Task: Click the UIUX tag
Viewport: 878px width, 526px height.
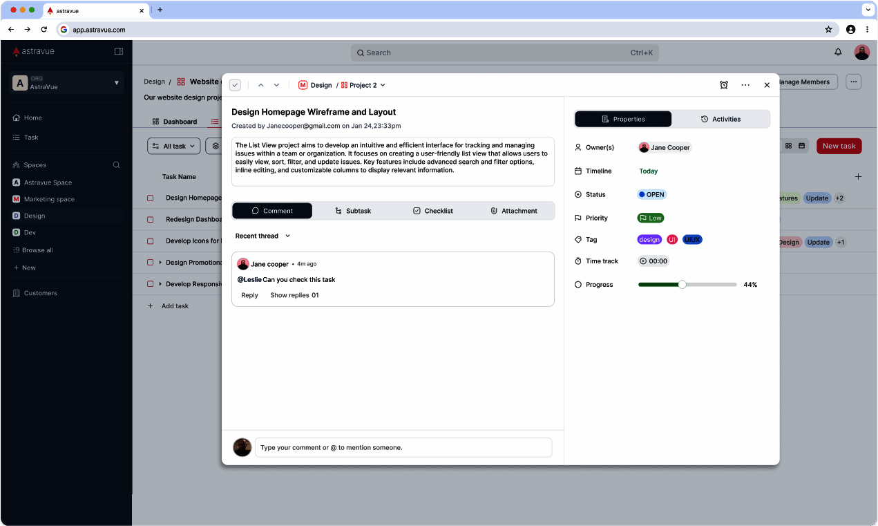Action: [x=692, y=239]
